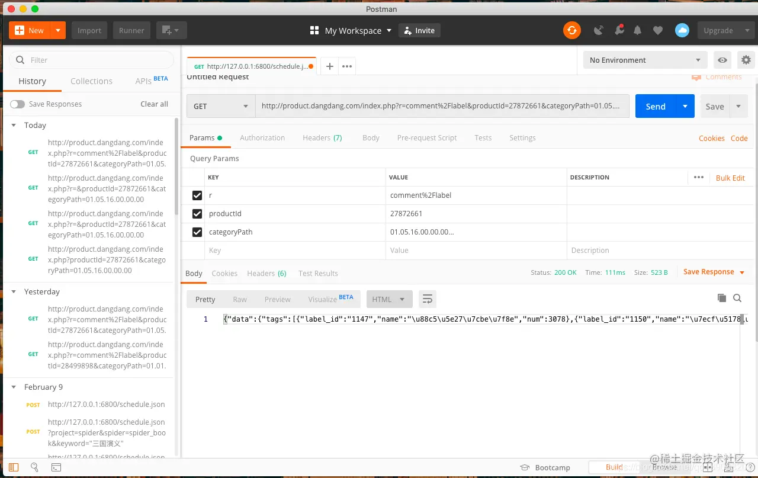The height and width of the screenshot is (478, 758).
Task: Open the New button dropdown arrow
Action: pyautogui.click(x=58, y=30)
